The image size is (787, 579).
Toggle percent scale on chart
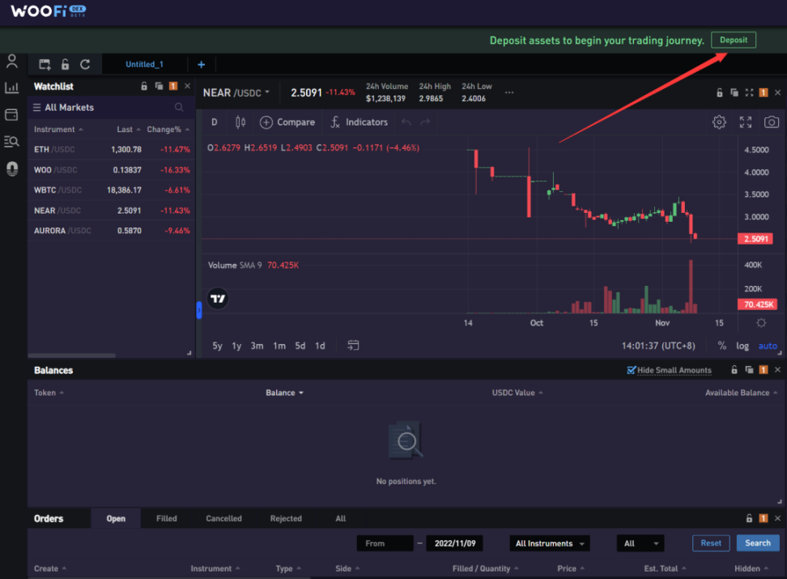(x=721, y=346)
